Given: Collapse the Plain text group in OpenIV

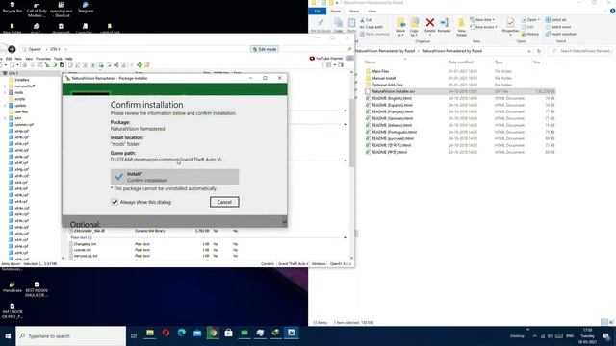Looking at the screenshot, I should [345, 237].
